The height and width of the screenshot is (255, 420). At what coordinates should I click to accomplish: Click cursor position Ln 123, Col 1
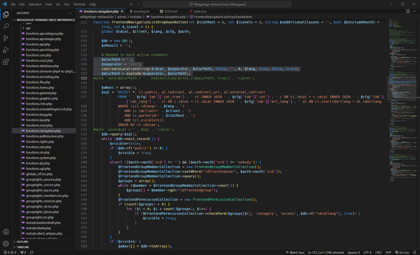click(326, 252)
